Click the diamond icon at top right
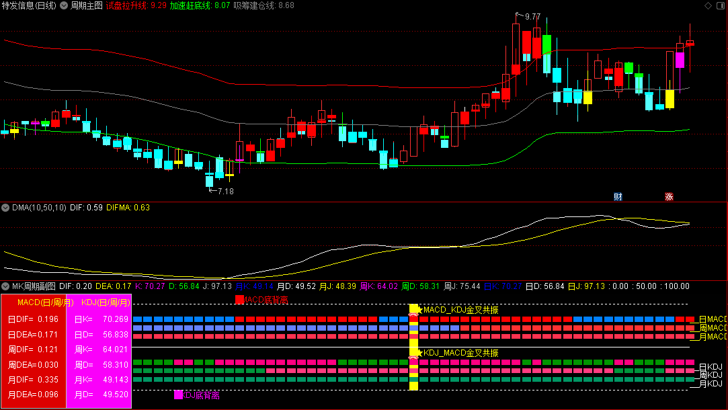This screenshot has width=728, height=410. click(708, 5)
